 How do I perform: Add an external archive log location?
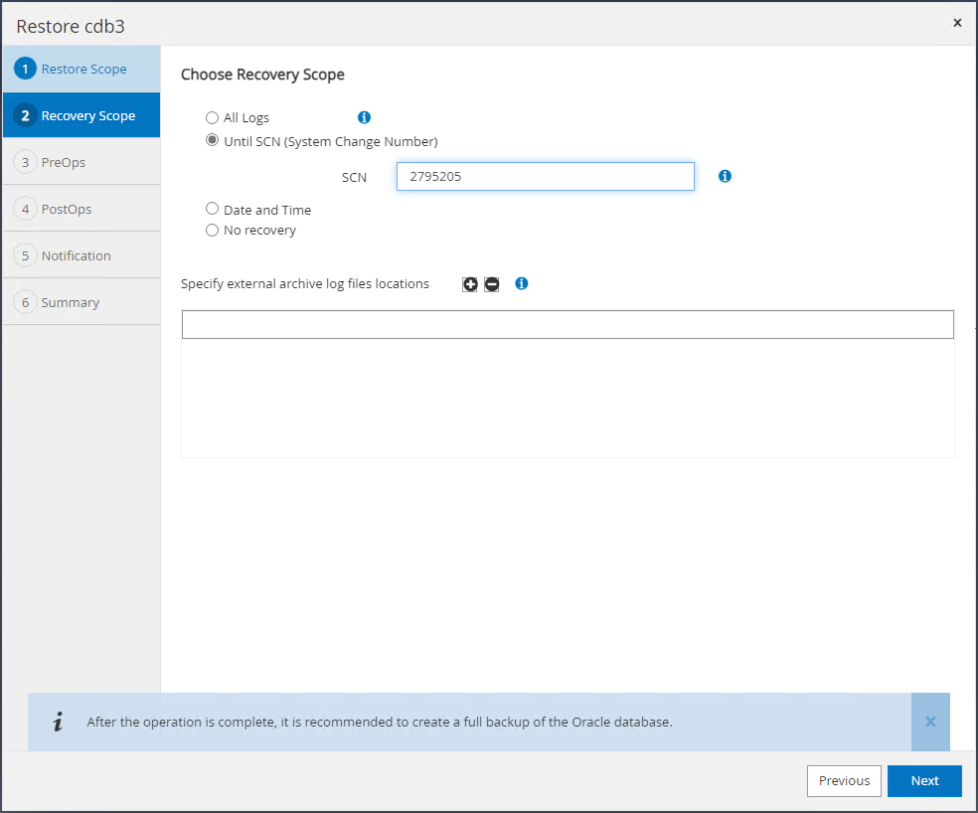[x=470, y=284]
